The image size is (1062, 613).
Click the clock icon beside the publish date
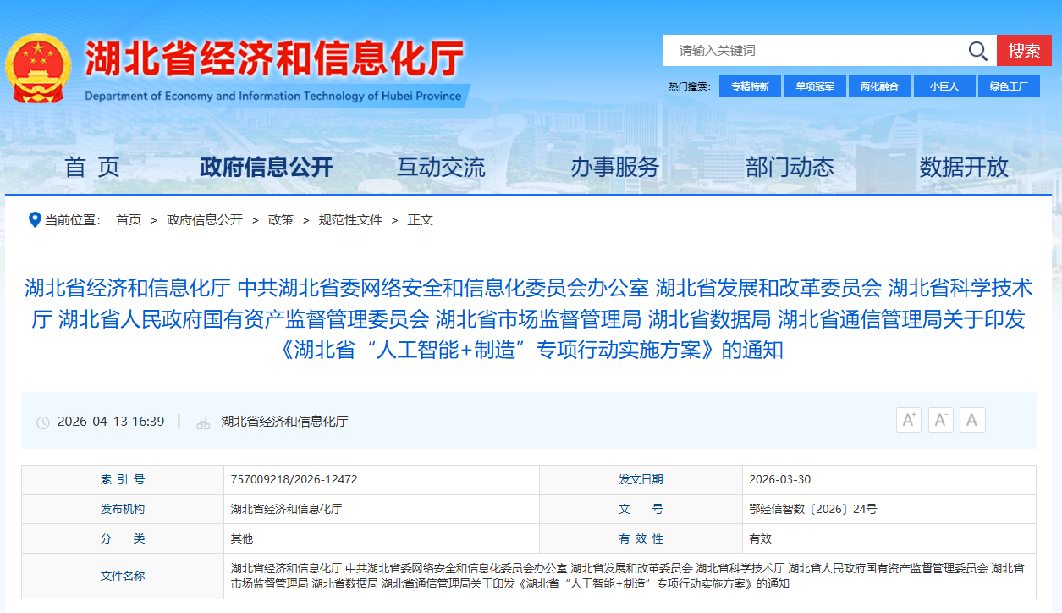coord(42,421)
